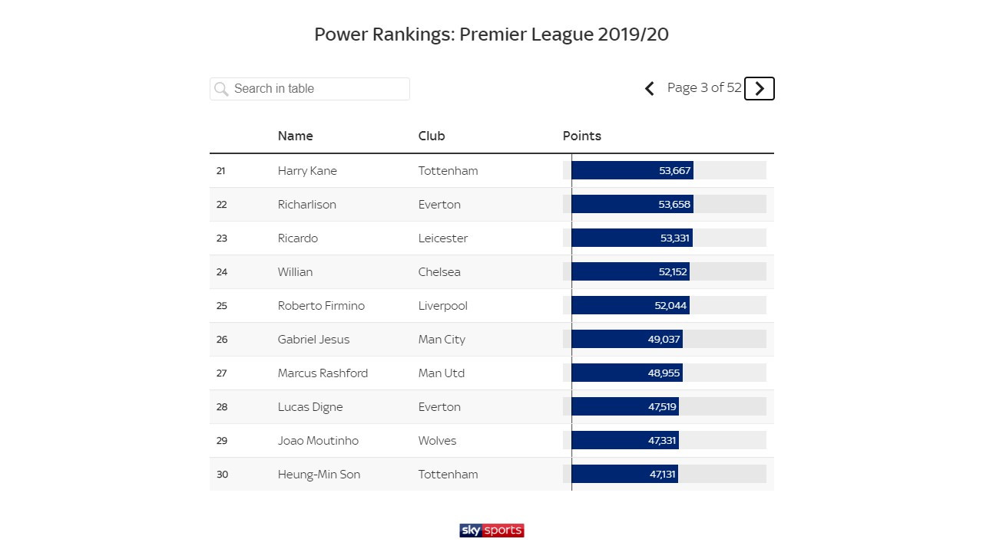This screenshot has width=983, height=552.
Task: Click the right-pointing next page arrow
Action: (x=759, y=88)
